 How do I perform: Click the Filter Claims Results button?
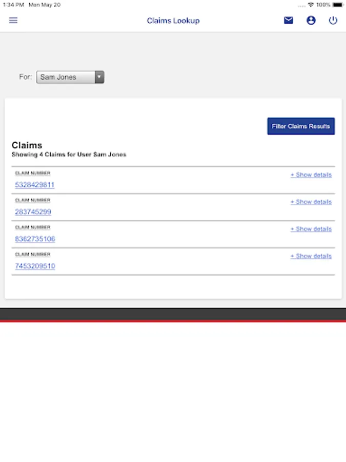pyautogui.click(x=301, y=126)
